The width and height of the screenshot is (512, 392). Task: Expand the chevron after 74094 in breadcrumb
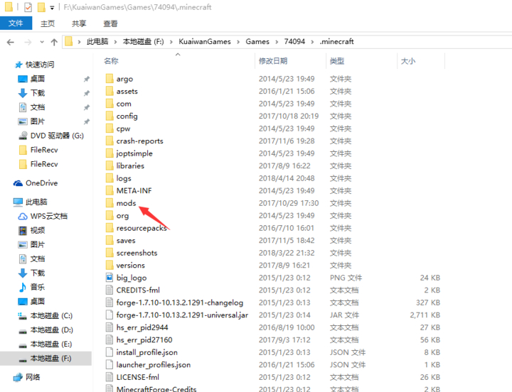[x=312, y=42]
